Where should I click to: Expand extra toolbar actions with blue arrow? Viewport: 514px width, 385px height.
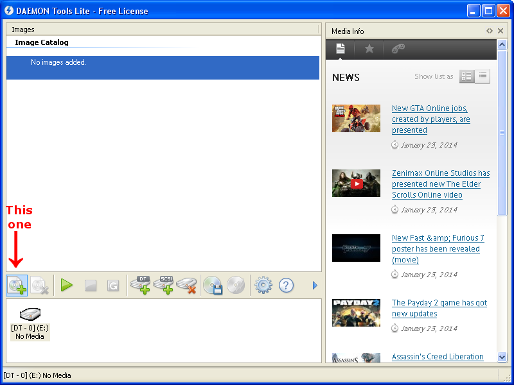[x=315, y=285]
